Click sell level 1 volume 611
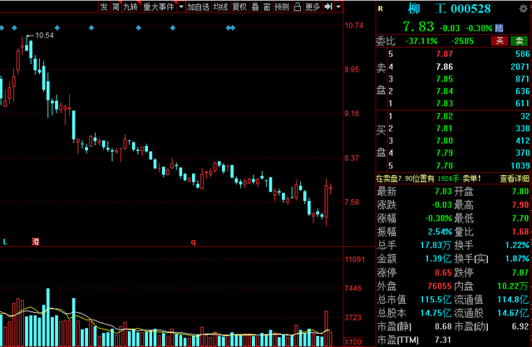This screenshot has height=347, width=532. (522, 104)
